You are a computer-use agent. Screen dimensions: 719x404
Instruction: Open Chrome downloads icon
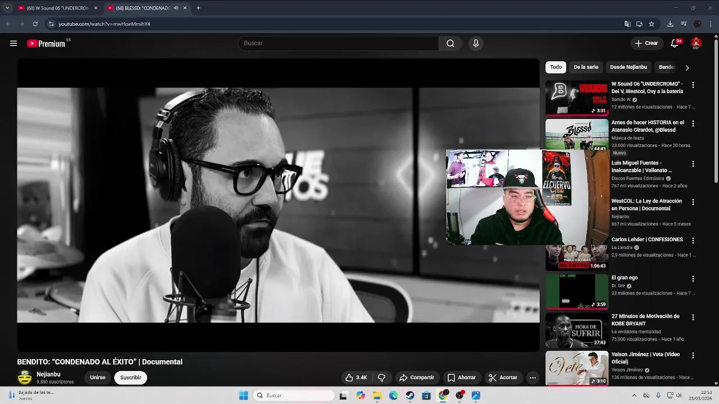pyautogui.click(x=670, y=24)
